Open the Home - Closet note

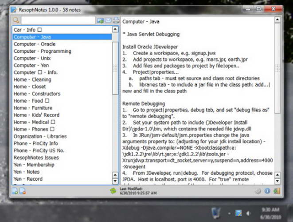62,87
